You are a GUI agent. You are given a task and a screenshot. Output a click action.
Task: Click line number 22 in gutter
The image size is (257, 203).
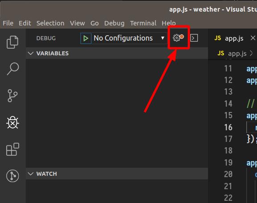point(228,198)
